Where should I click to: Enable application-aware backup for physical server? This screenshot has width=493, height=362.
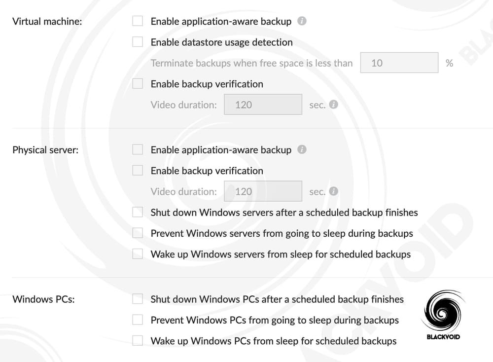[137, 149]
